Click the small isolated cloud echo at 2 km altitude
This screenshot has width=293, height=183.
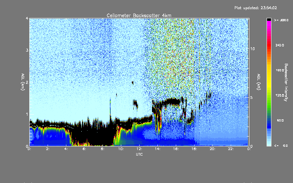click(x=133, y=83)
